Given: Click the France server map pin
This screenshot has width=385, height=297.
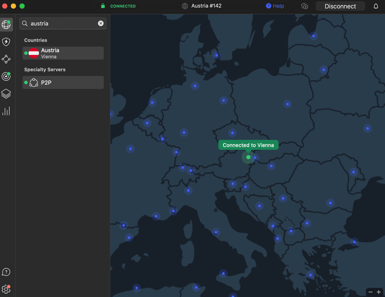Looking at the screenshot, I should point(130,149).
